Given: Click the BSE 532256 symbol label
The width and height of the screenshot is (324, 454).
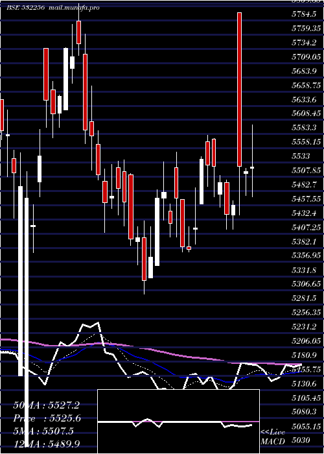Looking at the screenshot, I should 25,8.
